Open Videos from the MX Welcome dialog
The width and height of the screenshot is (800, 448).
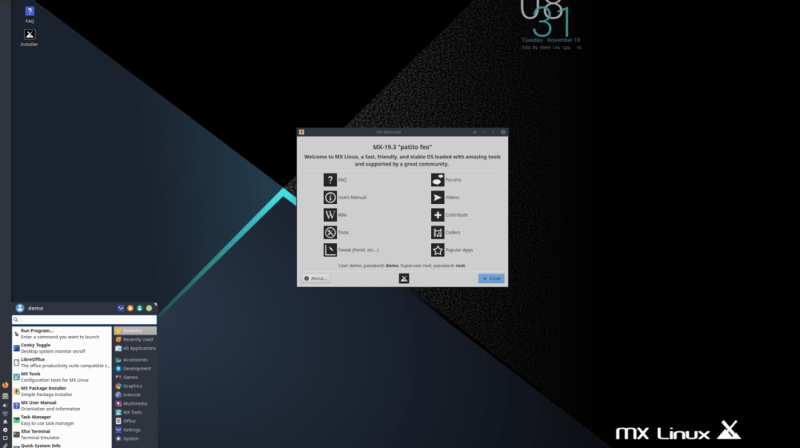(x=446, y=198)
